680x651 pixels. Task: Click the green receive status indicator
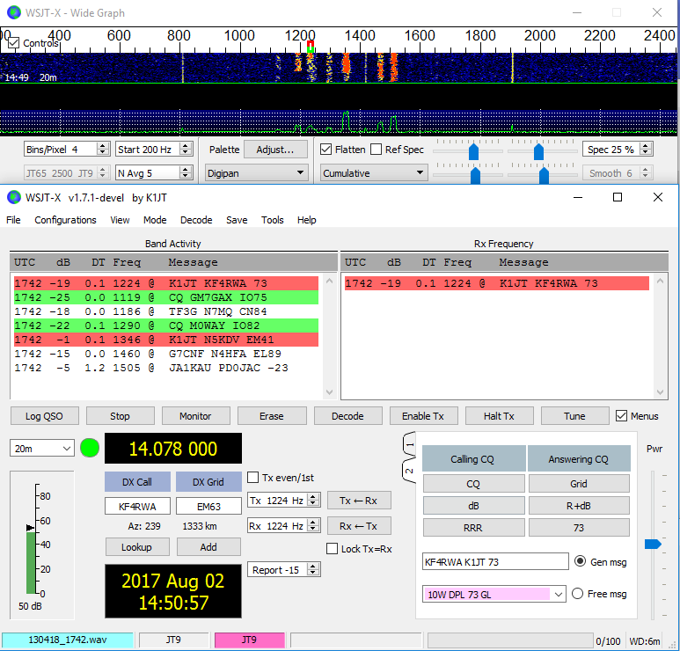click(x=90, y=448)
